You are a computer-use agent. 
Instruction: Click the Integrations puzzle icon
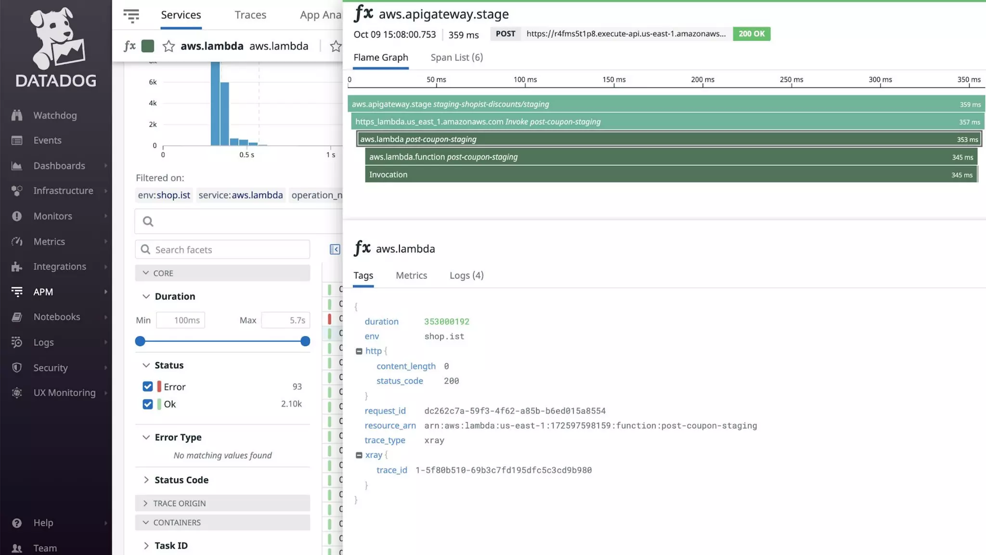coord(17,266)
